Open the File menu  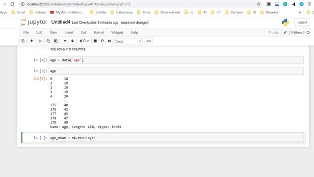pos(26,32)
